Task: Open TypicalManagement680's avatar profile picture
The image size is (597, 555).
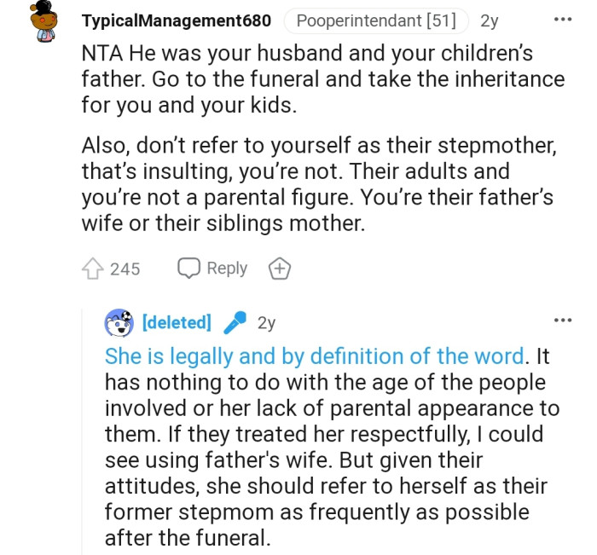Action: click(43, 21)
